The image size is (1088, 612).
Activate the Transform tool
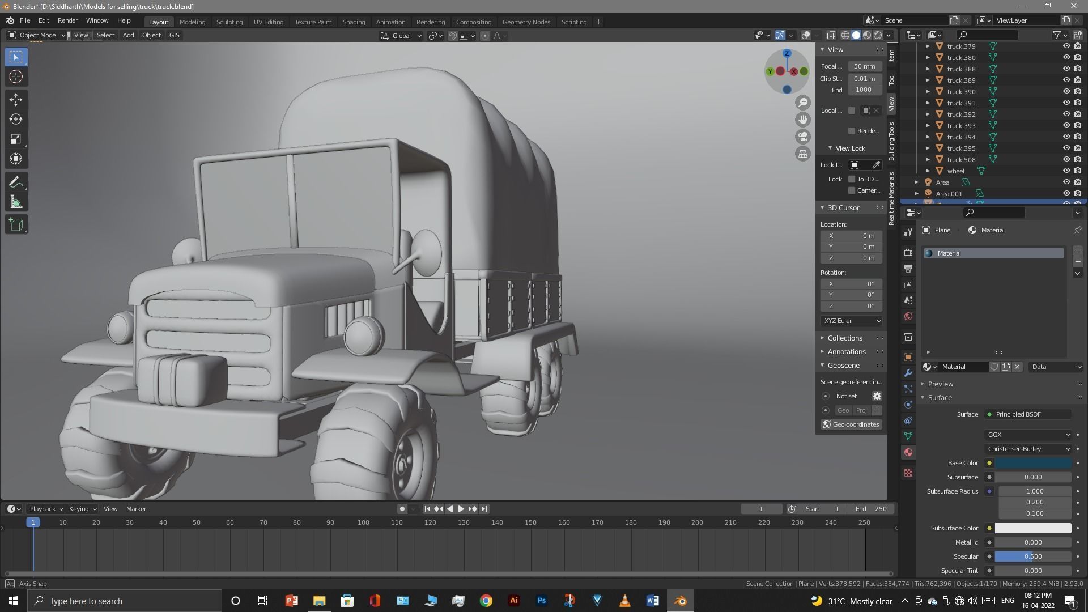(16, 159)
